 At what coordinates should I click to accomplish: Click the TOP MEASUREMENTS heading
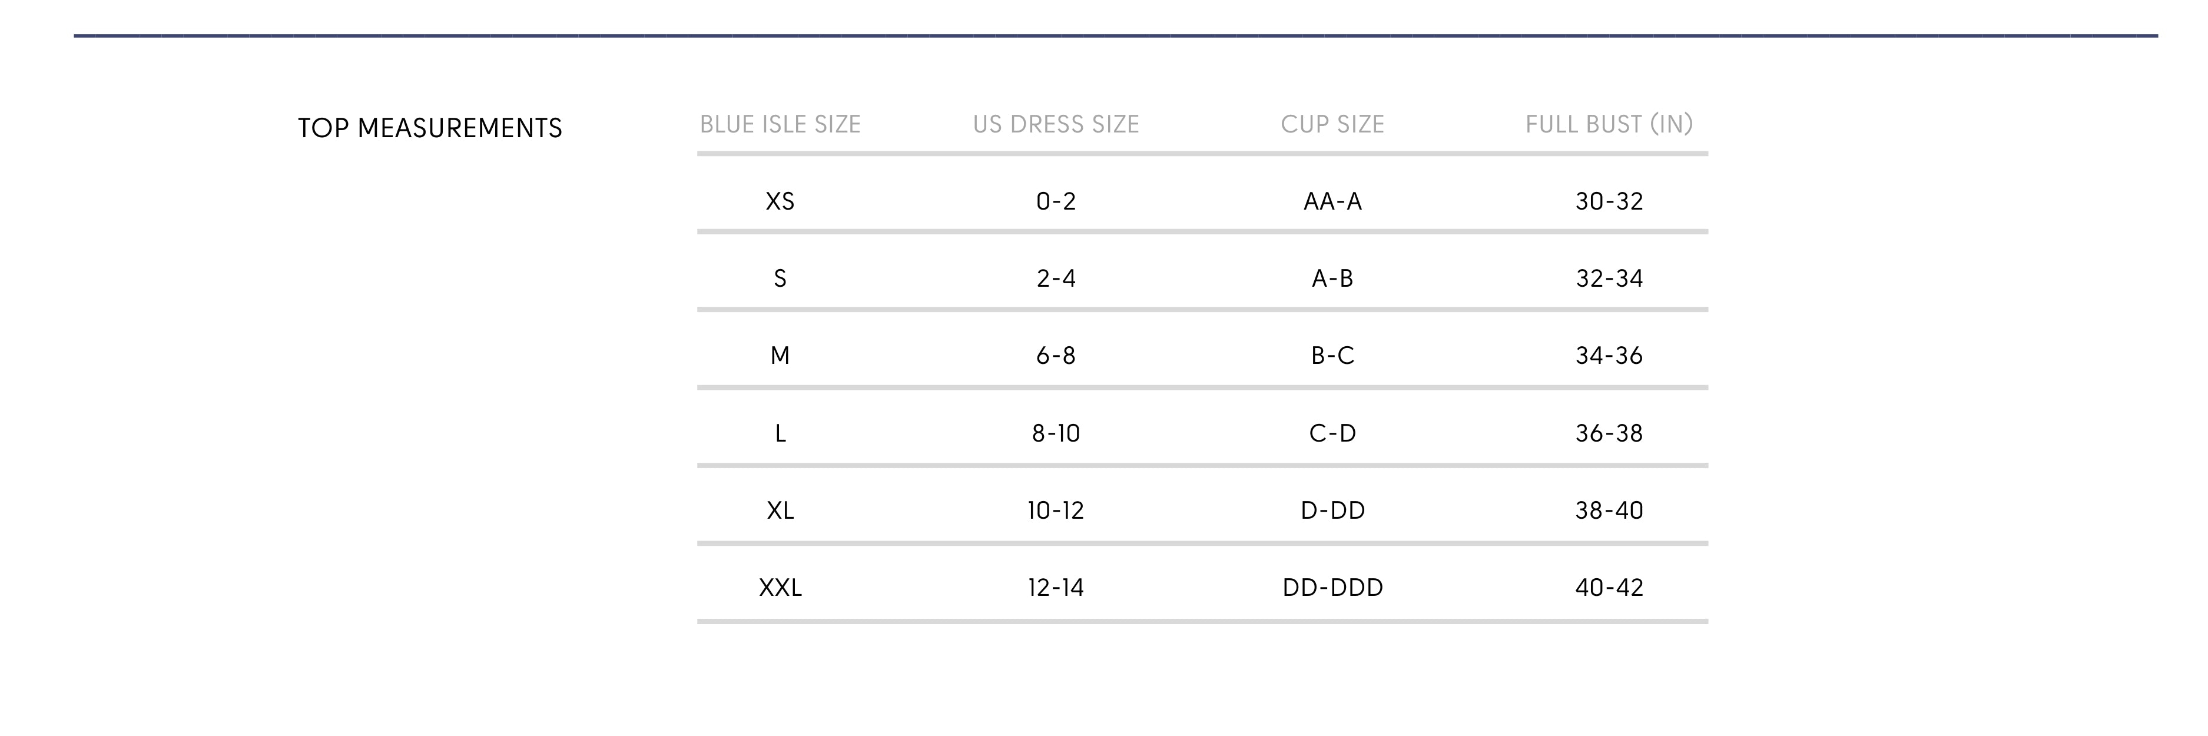[429, 128]
